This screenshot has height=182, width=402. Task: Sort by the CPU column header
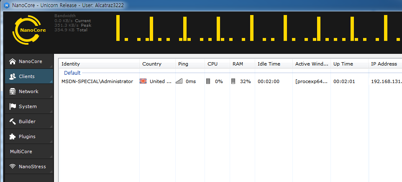point(218,64)
